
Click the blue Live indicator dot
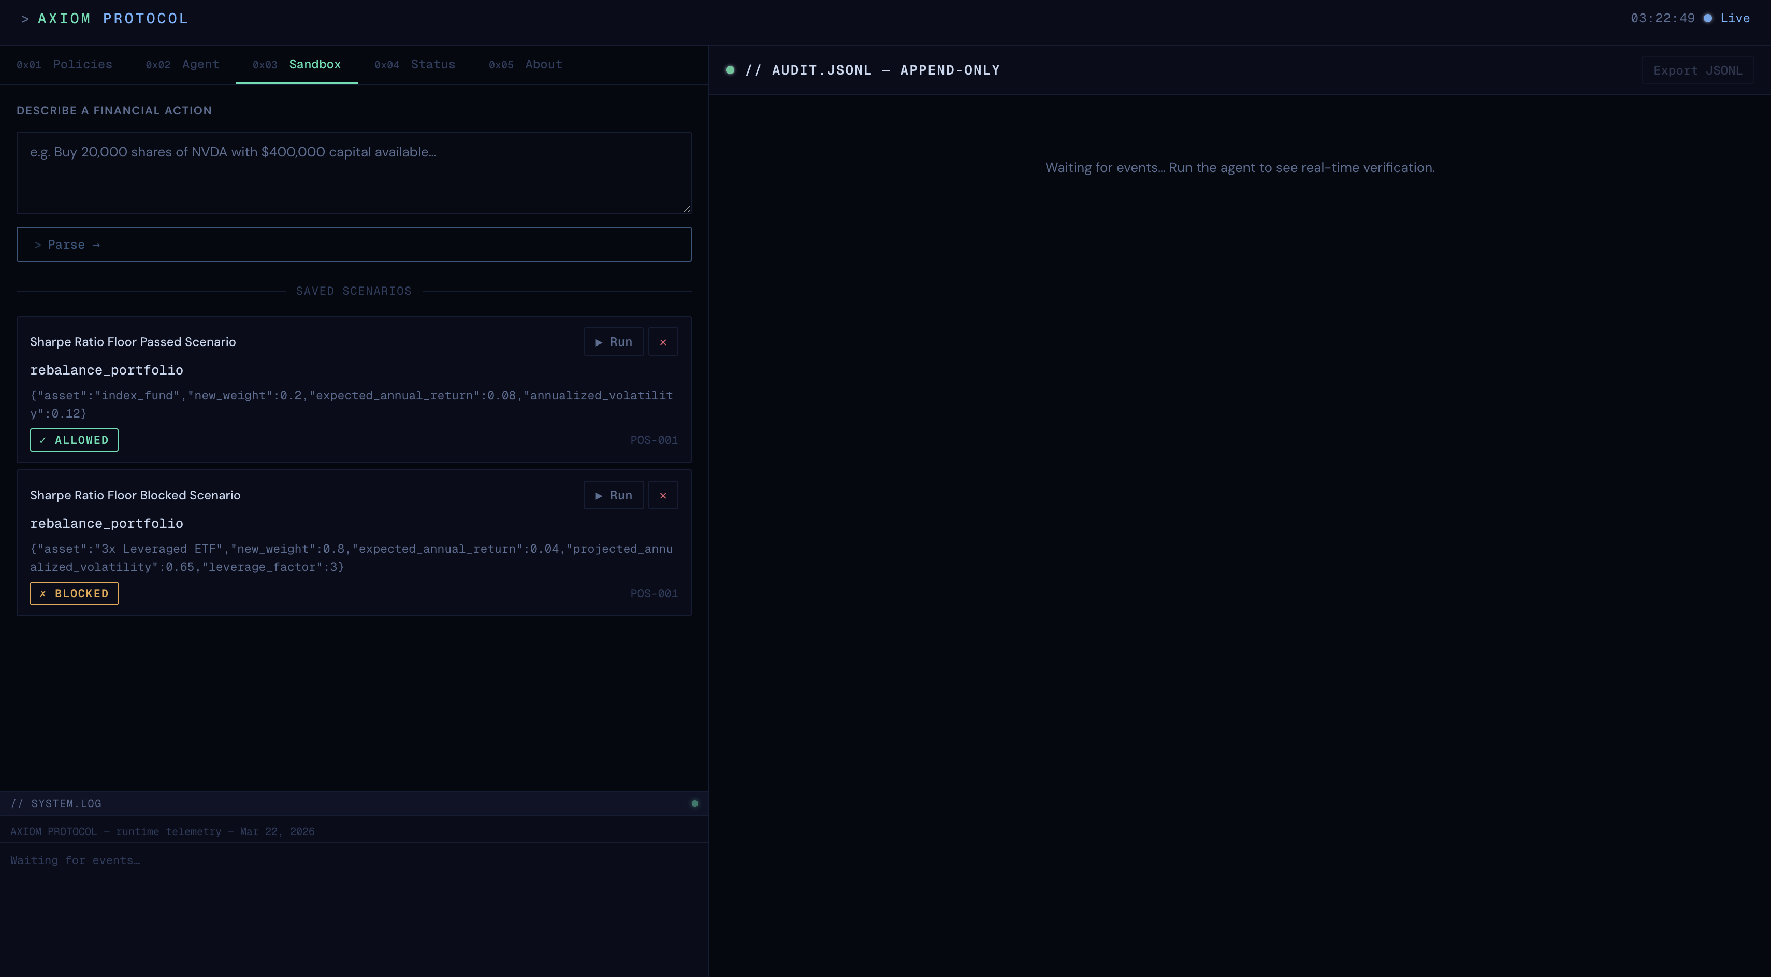coord(1708,19)
